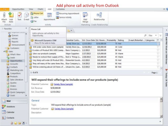Add a Recurring Appointment

click(68, 13)
